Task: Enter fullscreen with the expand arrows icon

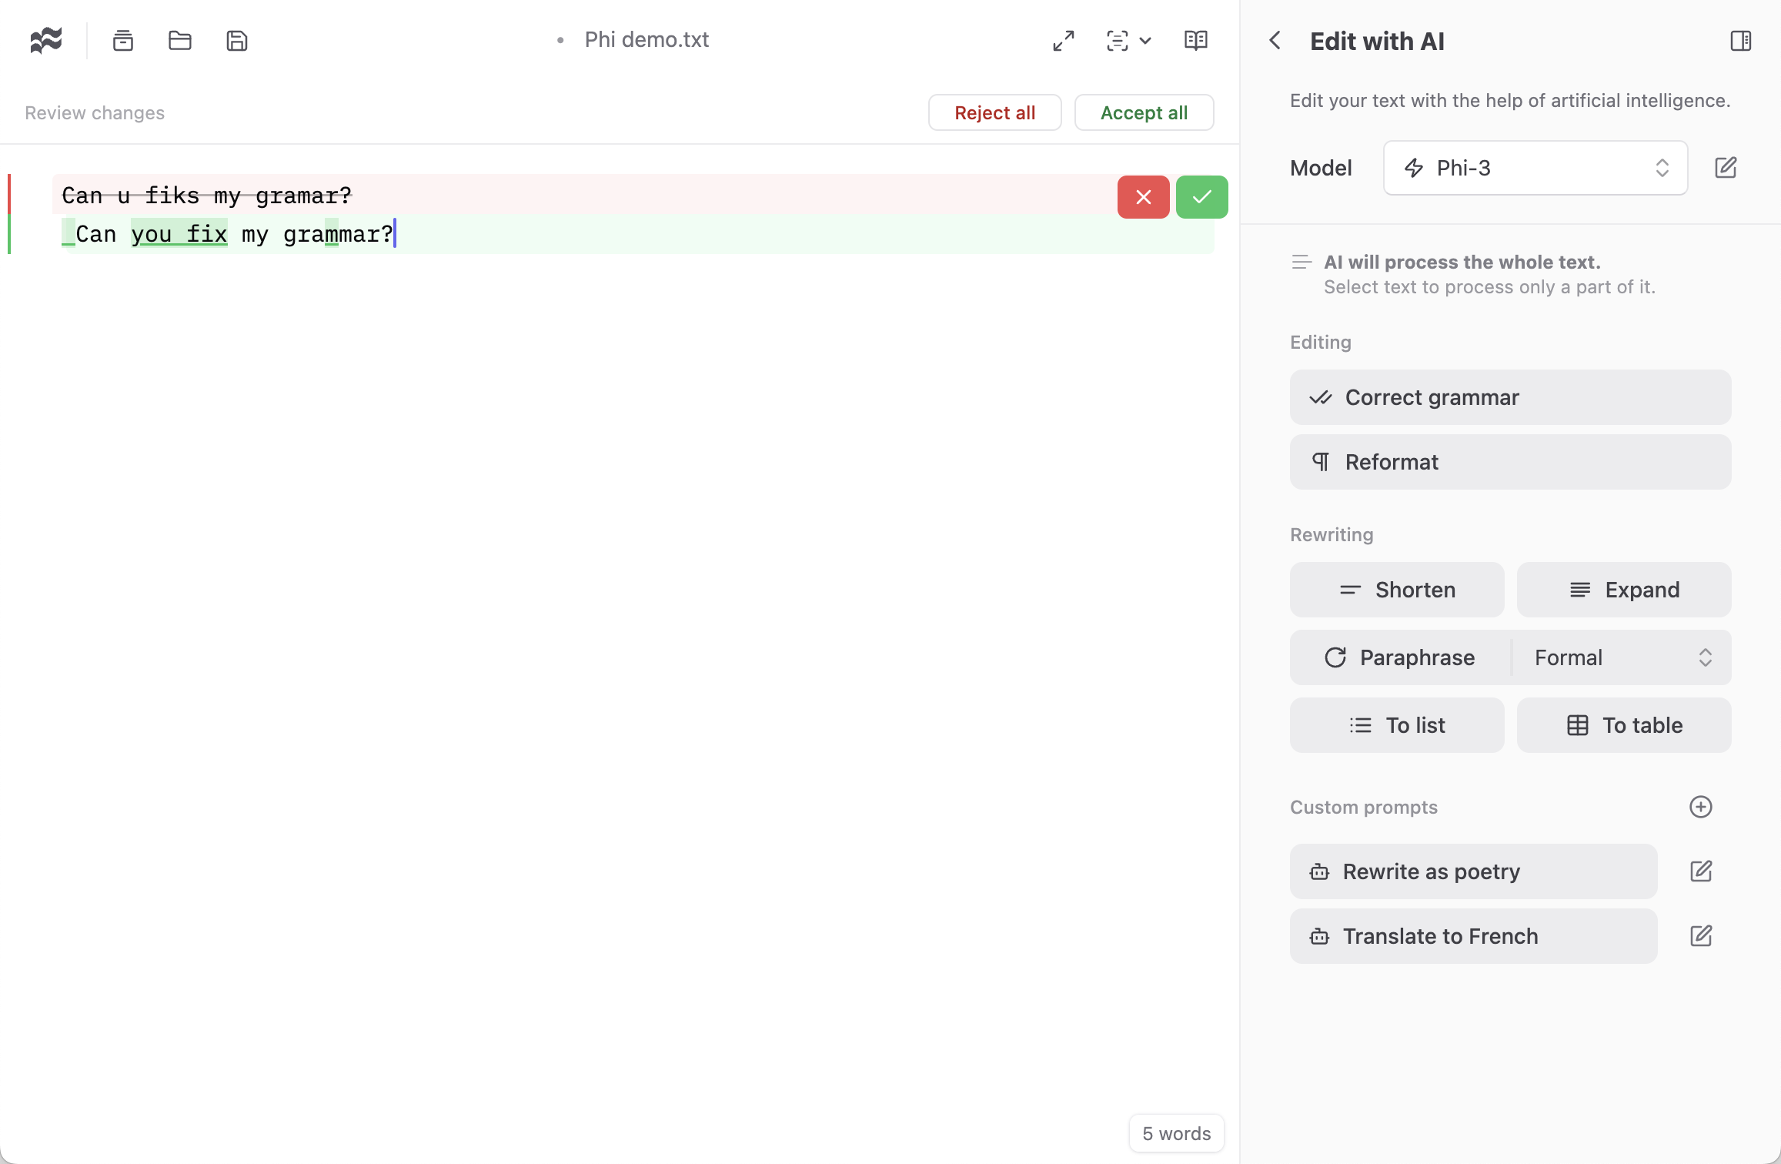Action: coord(1063,40)
